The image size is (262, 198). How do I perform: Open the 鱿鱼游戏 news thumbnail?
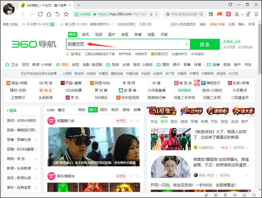(171, 139)
